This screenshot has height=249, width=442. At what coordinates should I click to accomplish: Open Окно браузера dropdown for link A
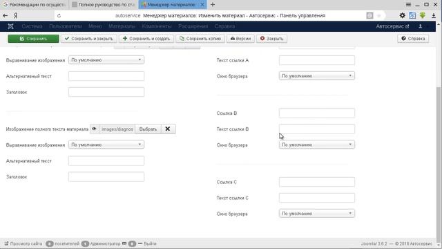(317, 75)
